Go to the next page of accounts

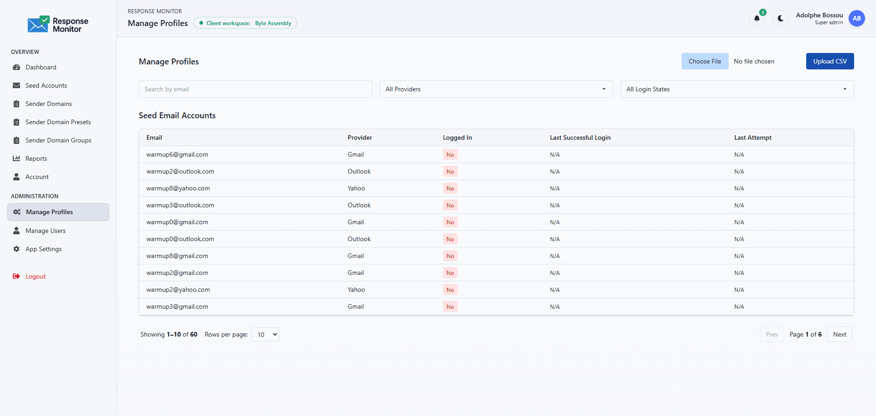(x=839, y=334)
